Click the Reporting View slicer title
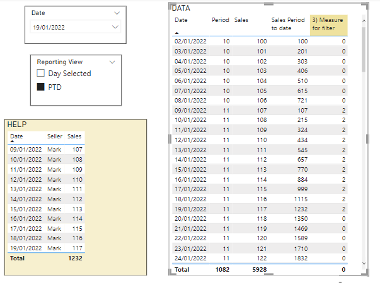This screenshot has height=283, width=380. coord(60,62)
